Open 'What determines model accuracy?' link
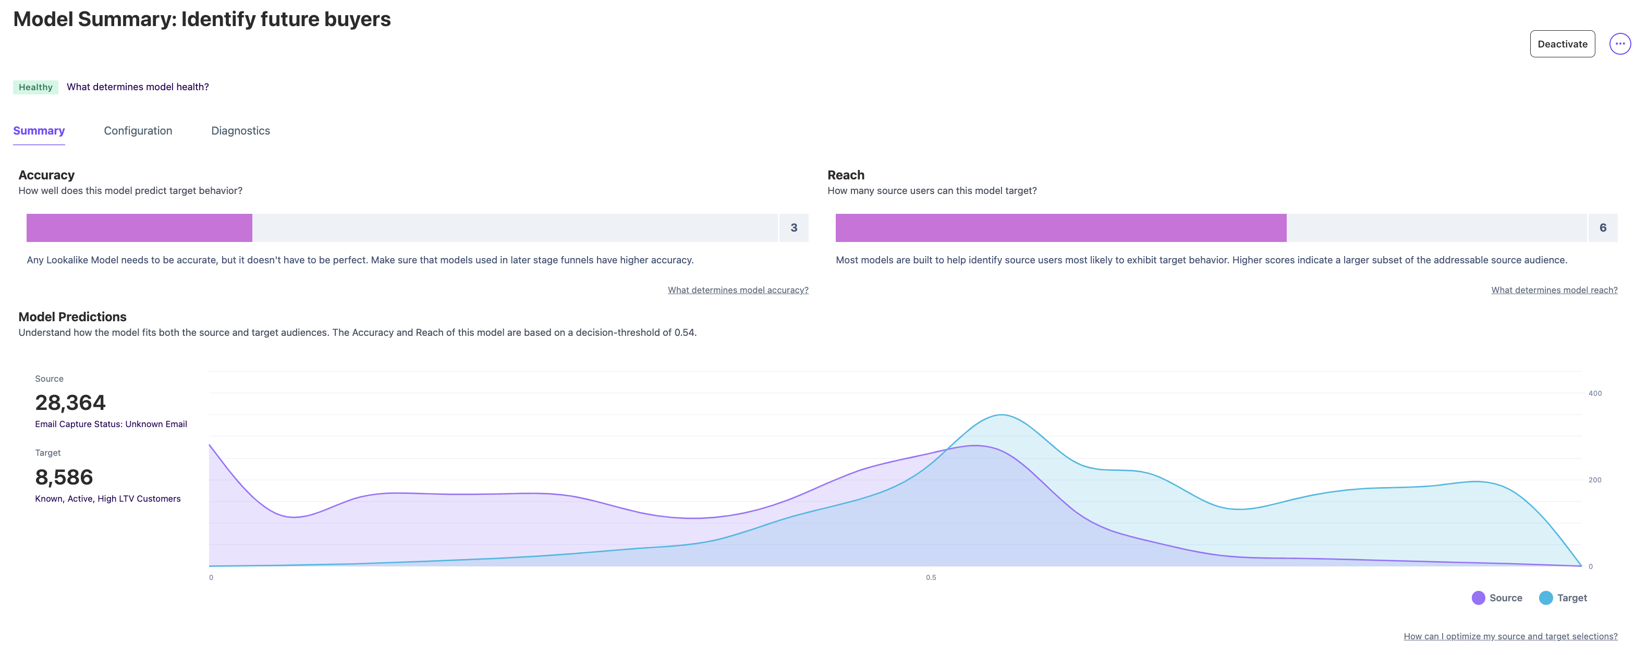The height and width of the screenshot is (655, 1635). 738,290
